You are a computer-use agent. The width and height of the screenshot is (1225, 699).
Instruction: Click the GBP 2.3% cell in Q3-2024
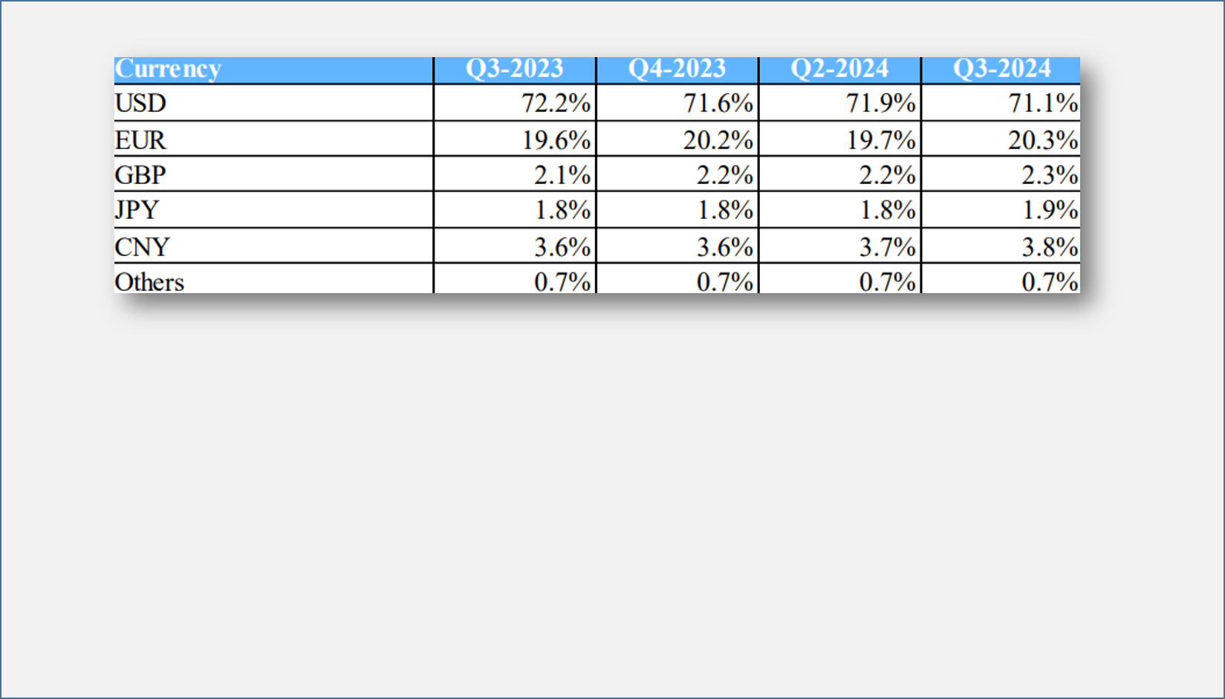coord(1049,175)
